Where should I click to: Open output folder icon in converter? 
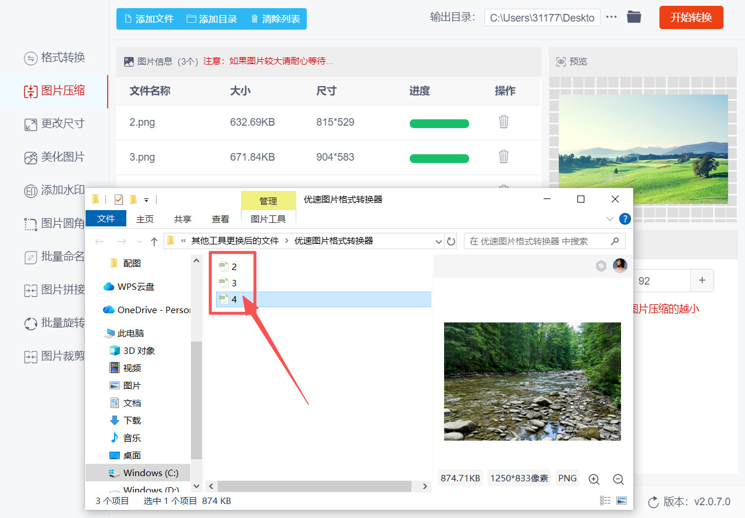coord(634,17)
